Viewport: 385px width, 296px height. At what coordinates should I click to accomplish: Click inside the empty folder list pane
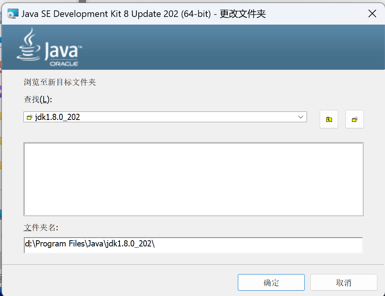coord(193,179)
